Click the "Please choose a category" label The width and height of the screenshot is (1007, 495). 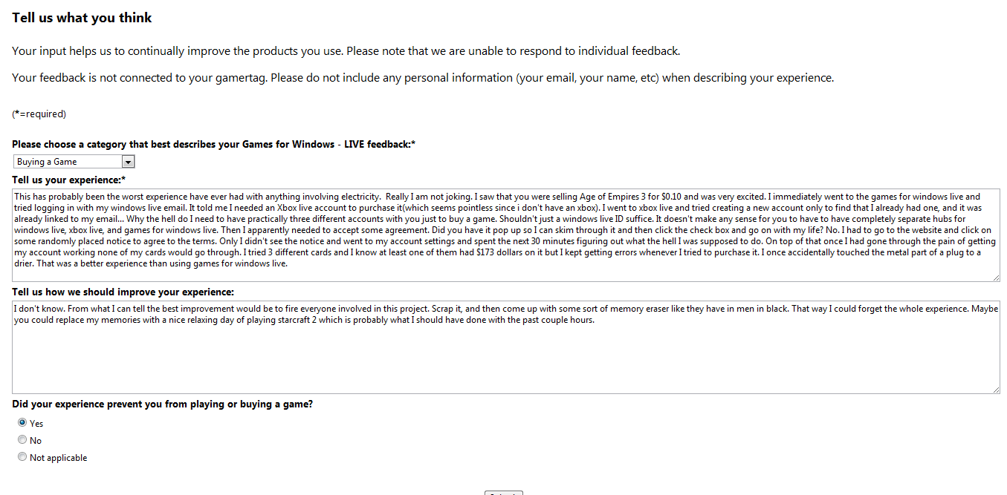click(x=213, y=144)
